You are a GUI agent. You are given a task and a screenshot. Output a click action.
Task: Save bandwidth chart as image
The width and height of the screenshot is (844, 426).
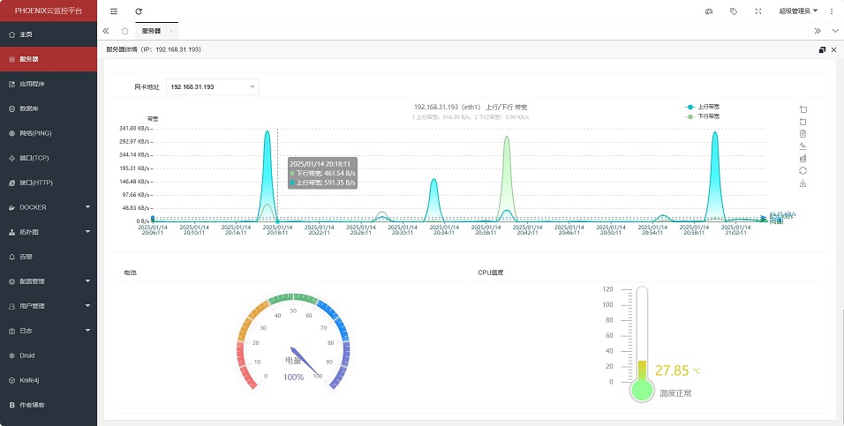[x=803, y=183]
